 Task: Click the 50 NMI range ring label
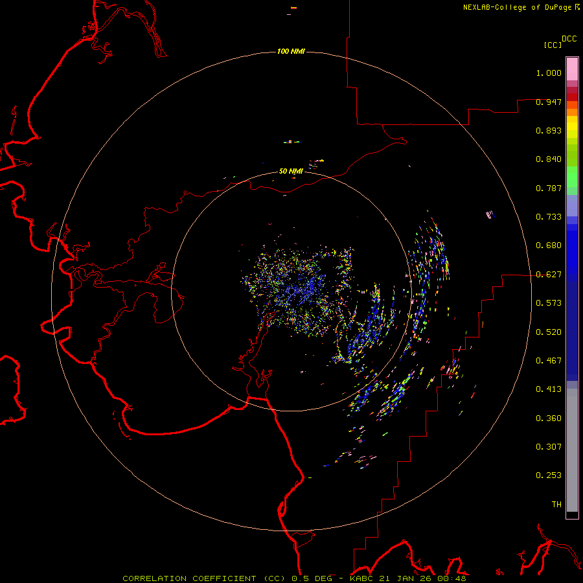[x=291, y=171]
